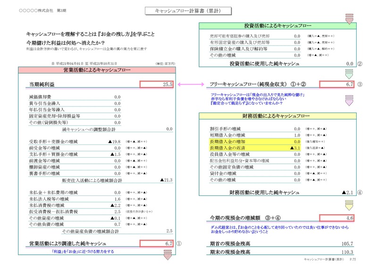Screen dimensions: 377x266
Task: Click the 当期純利益 value 25.5
Action: [x=157, y=84]
